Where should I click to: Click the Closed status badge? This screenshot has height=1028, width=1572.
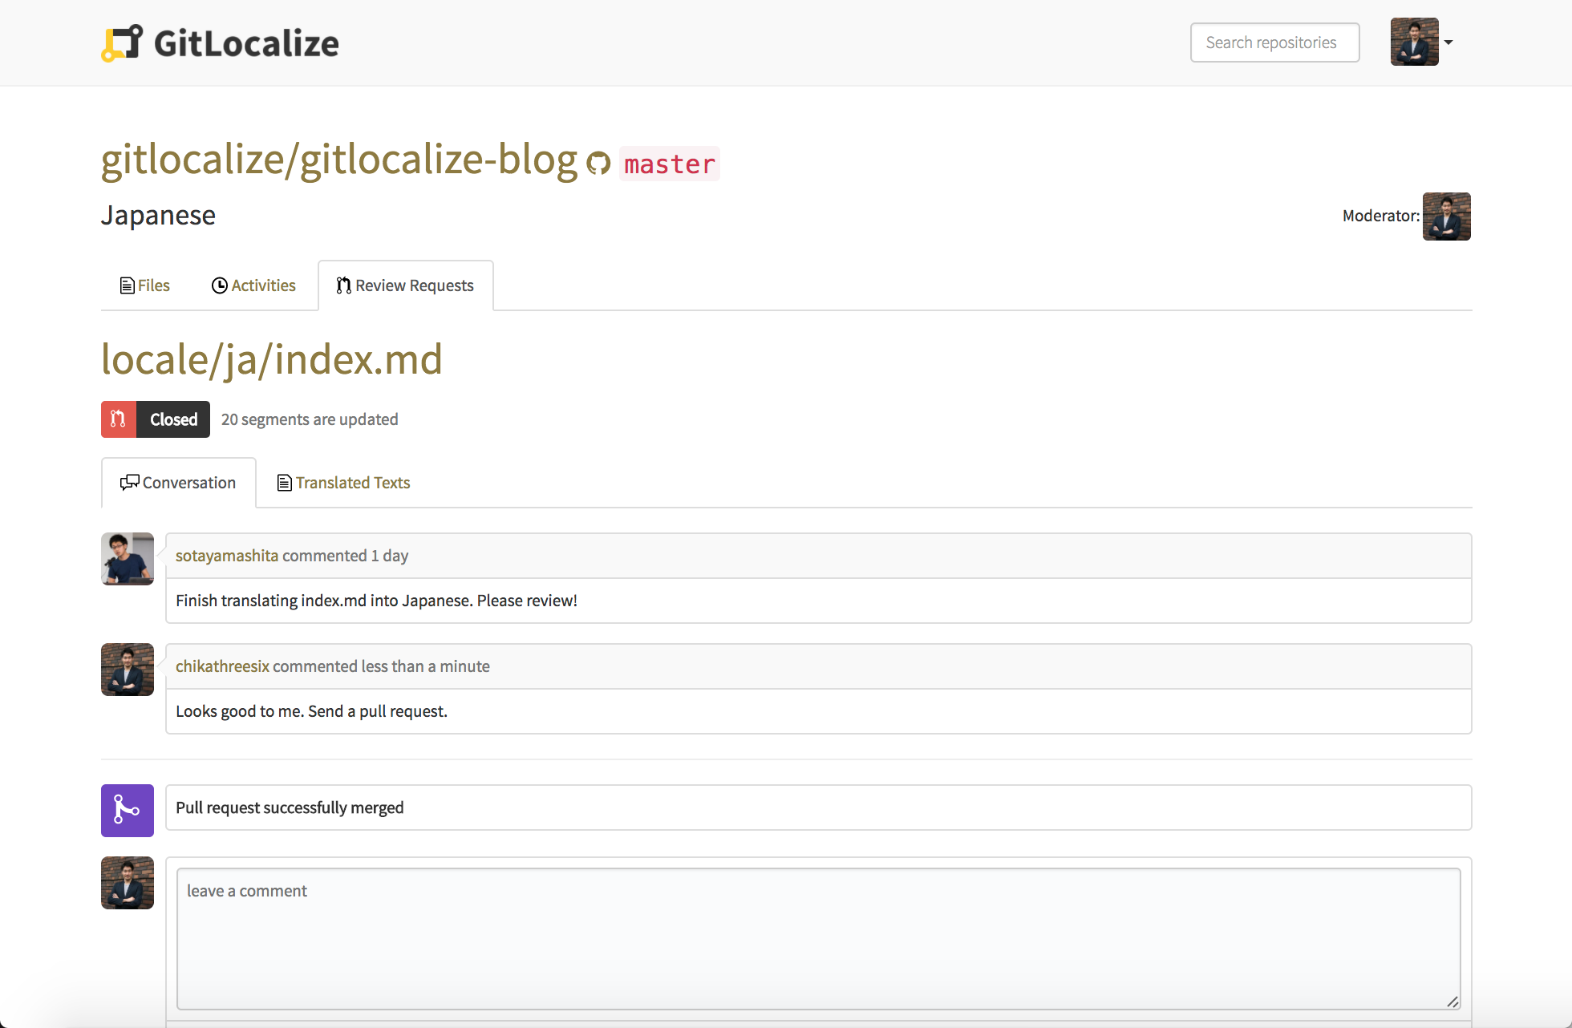(173, 419)
